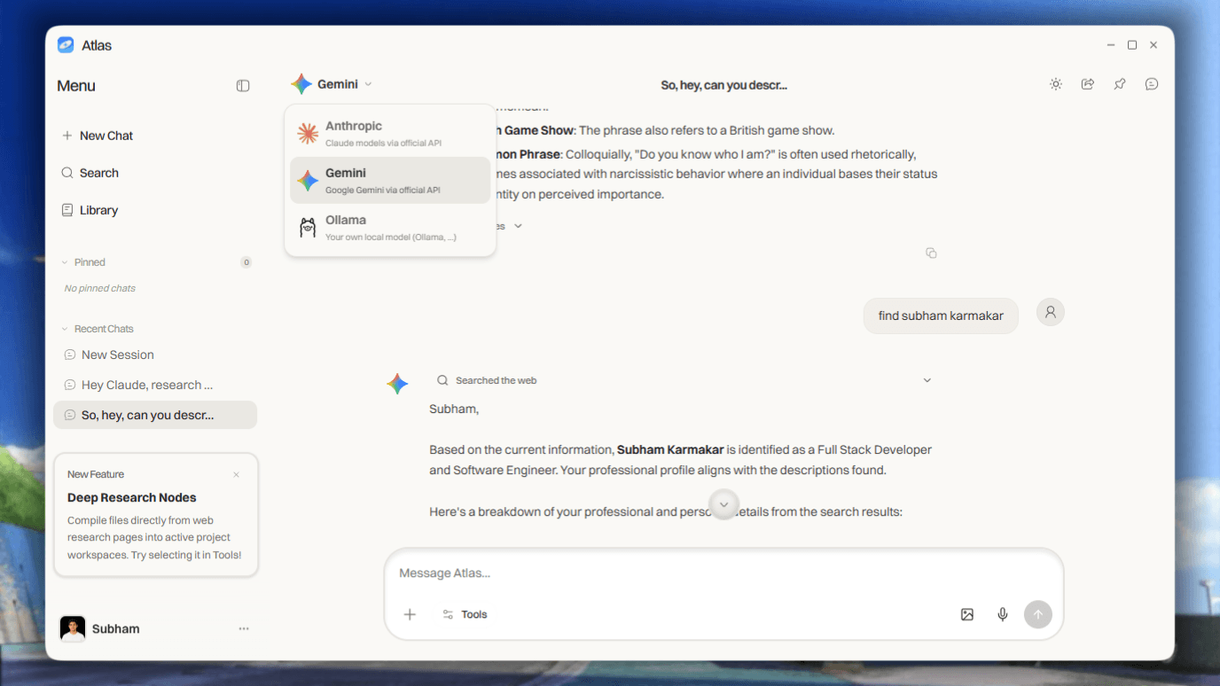Click the 'Searched the web' label

(x=496, y=380)
